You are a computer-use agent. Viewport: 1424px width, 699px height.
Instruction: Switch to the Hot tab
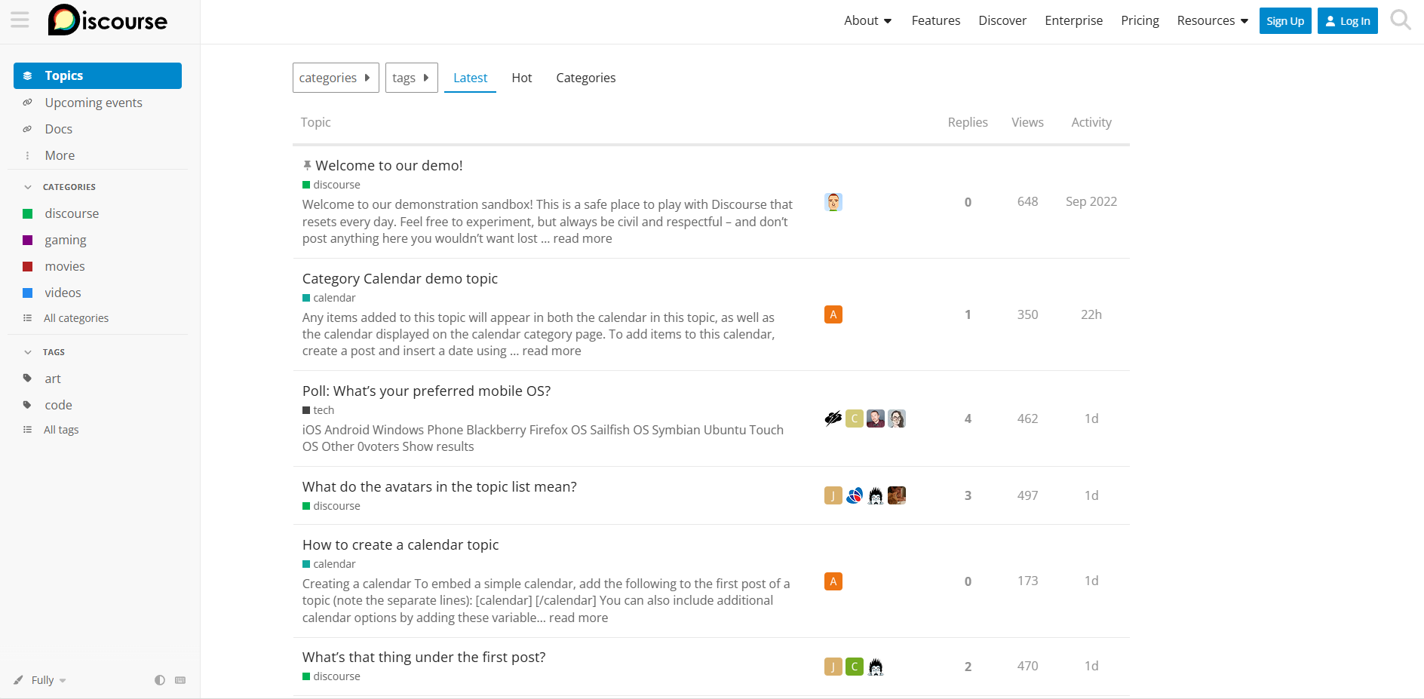[x=521, y=78]
